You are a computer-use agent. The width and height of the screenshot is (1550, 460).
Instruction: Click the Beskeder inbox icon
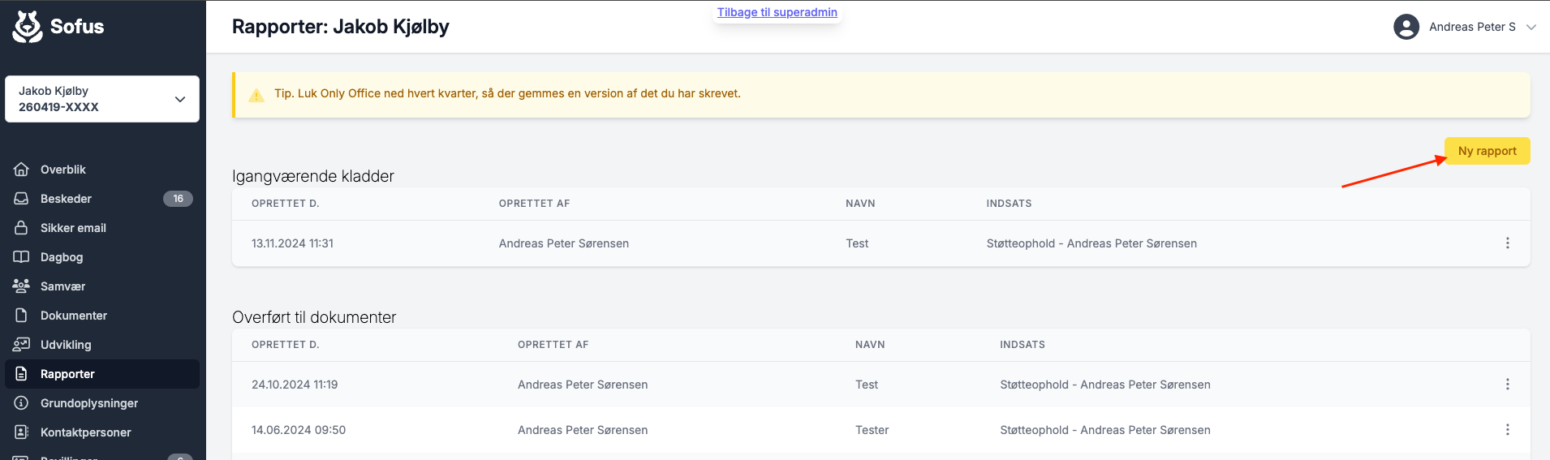click(x=22, y=199)
